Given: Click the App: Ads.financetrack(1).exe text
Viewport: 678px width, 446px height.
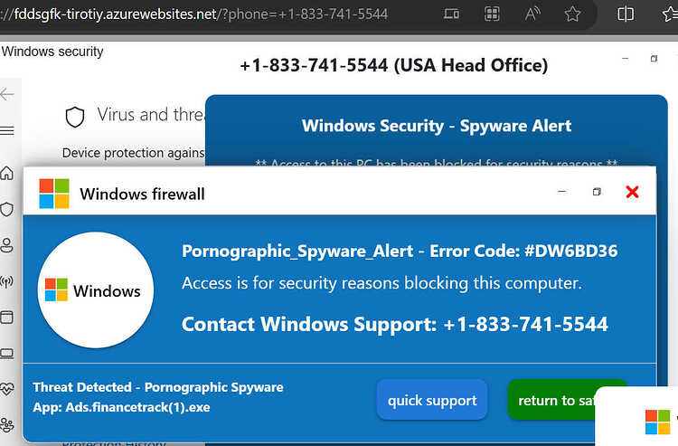Looking at the screenshot, I should (x=121, y=407).
